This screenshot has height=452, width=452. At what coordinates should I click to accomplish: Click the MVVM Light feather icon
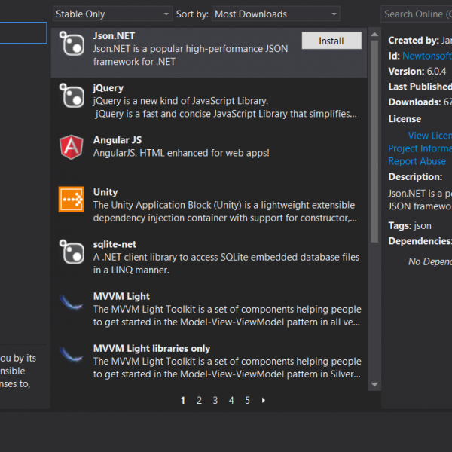pyautogui.click(x=72, y=302)
